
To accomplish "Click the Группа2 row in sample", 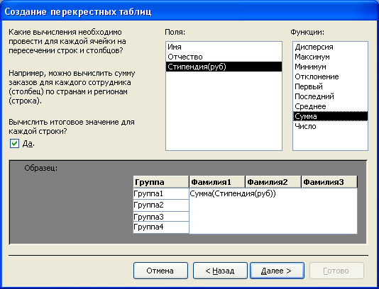I will coord(161,205).
